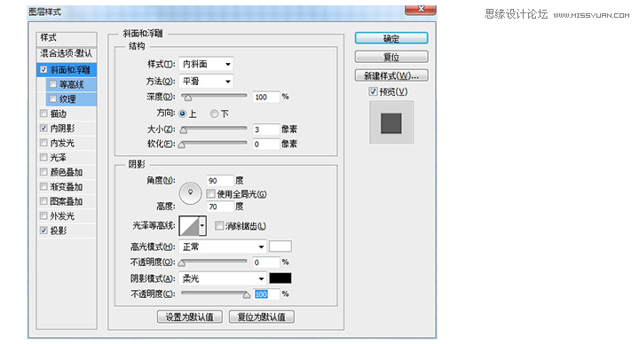Expand the 光泽等高线 contour picker arrow
The height and width of the screenshot is (344, 639).
click(202, 226)
